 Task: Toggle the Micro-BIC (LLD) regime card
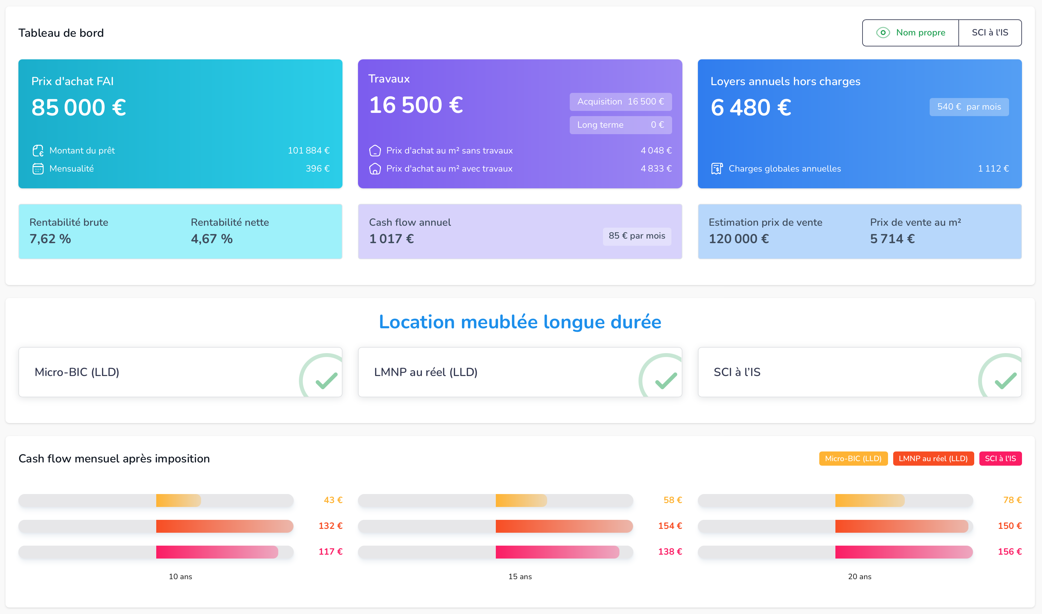pos(180,372)
